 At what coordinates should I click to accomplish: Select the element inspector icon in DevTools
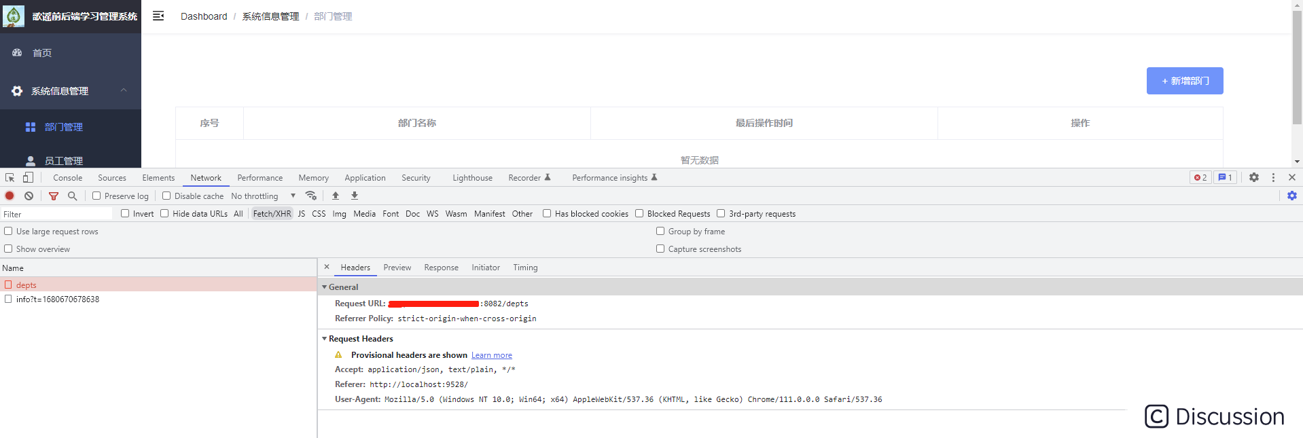[10, 177]
